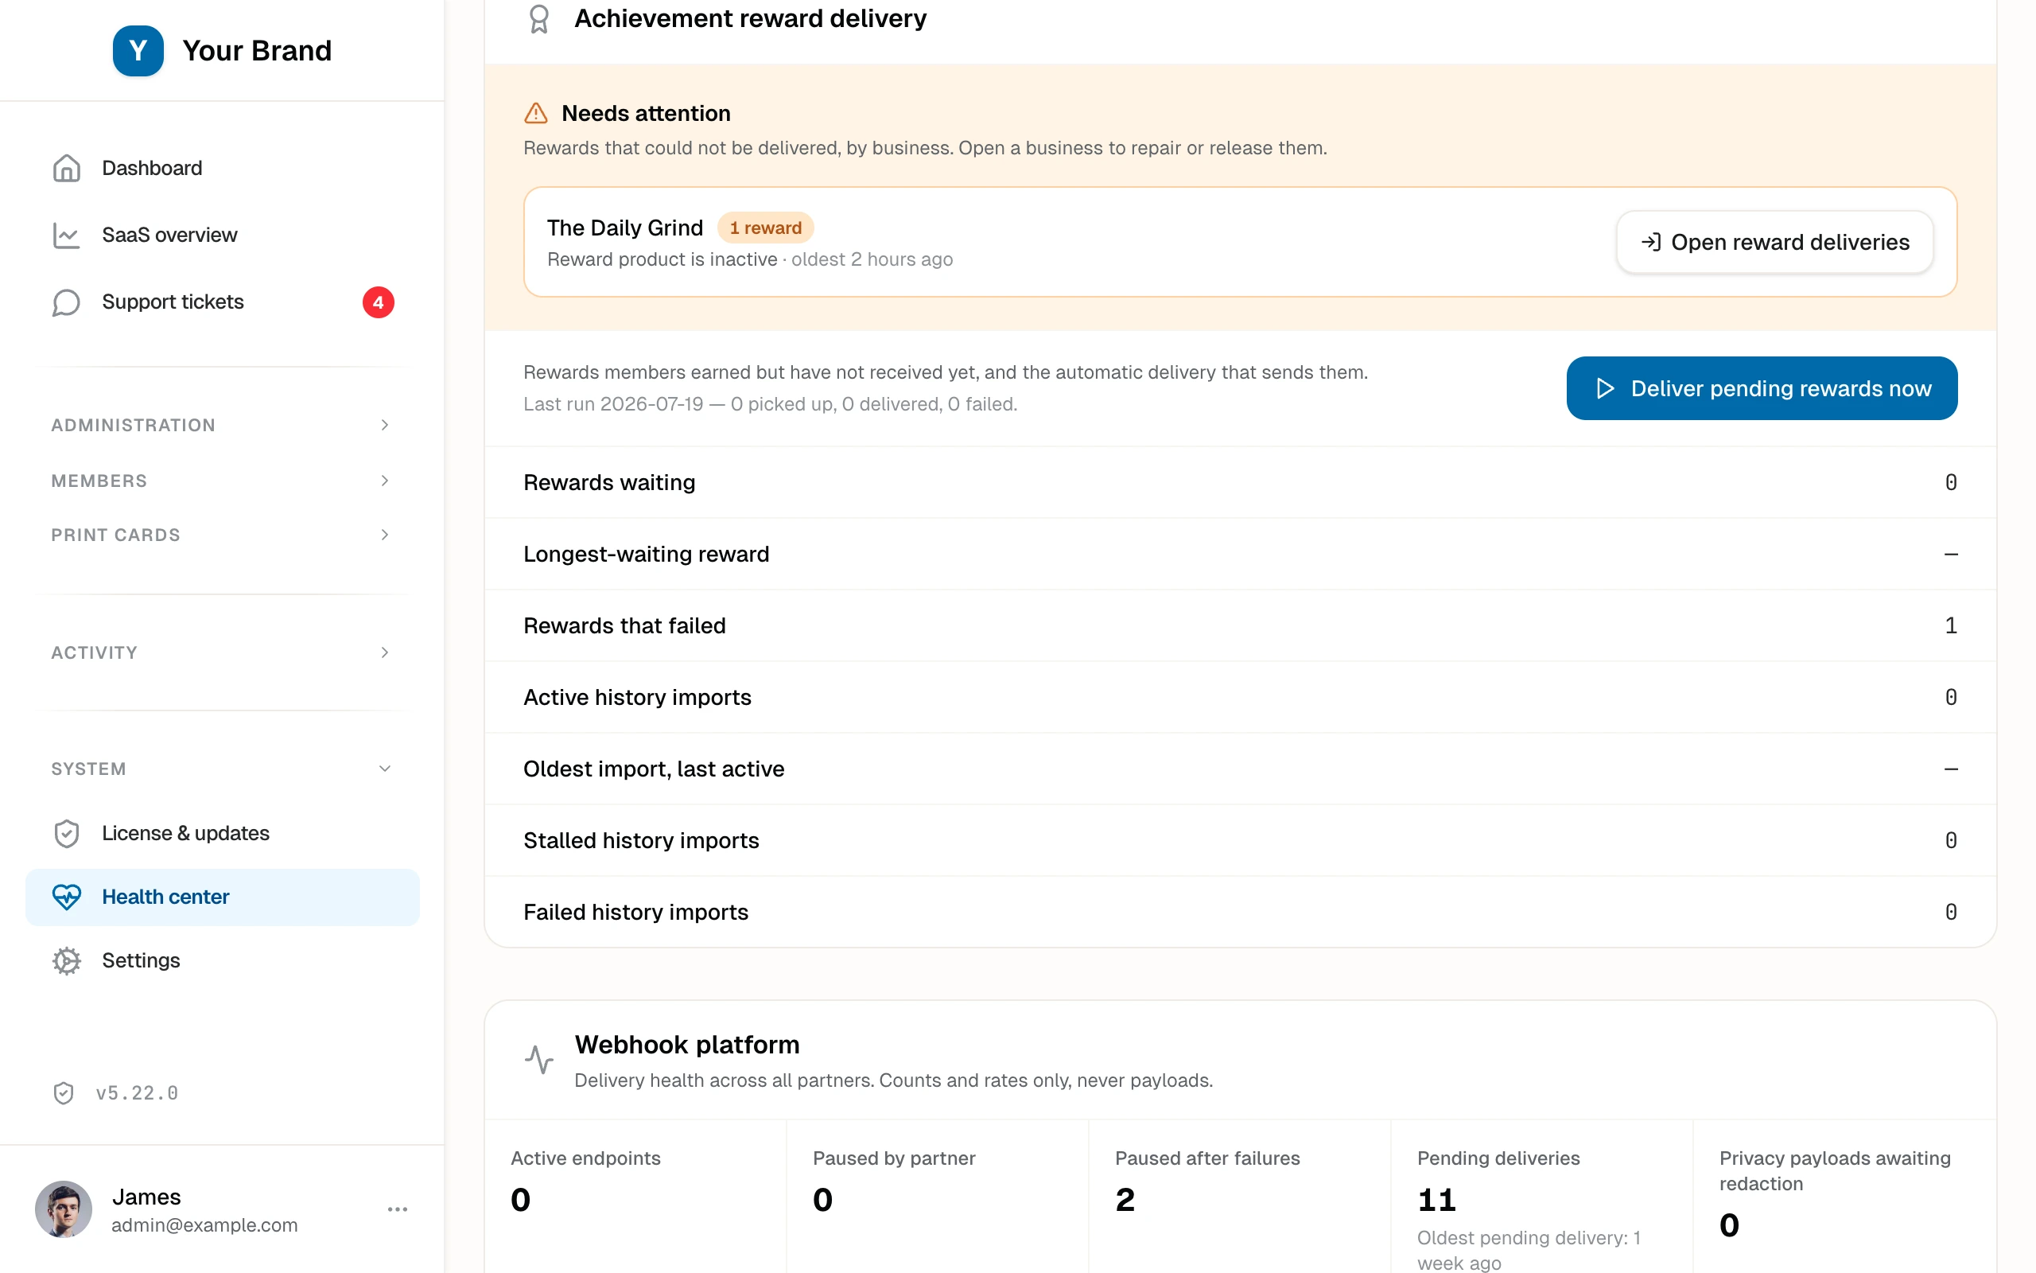Click the Active endpoints count
The height and width of the screenshot is (1273, 2036).
point(521,1200)
